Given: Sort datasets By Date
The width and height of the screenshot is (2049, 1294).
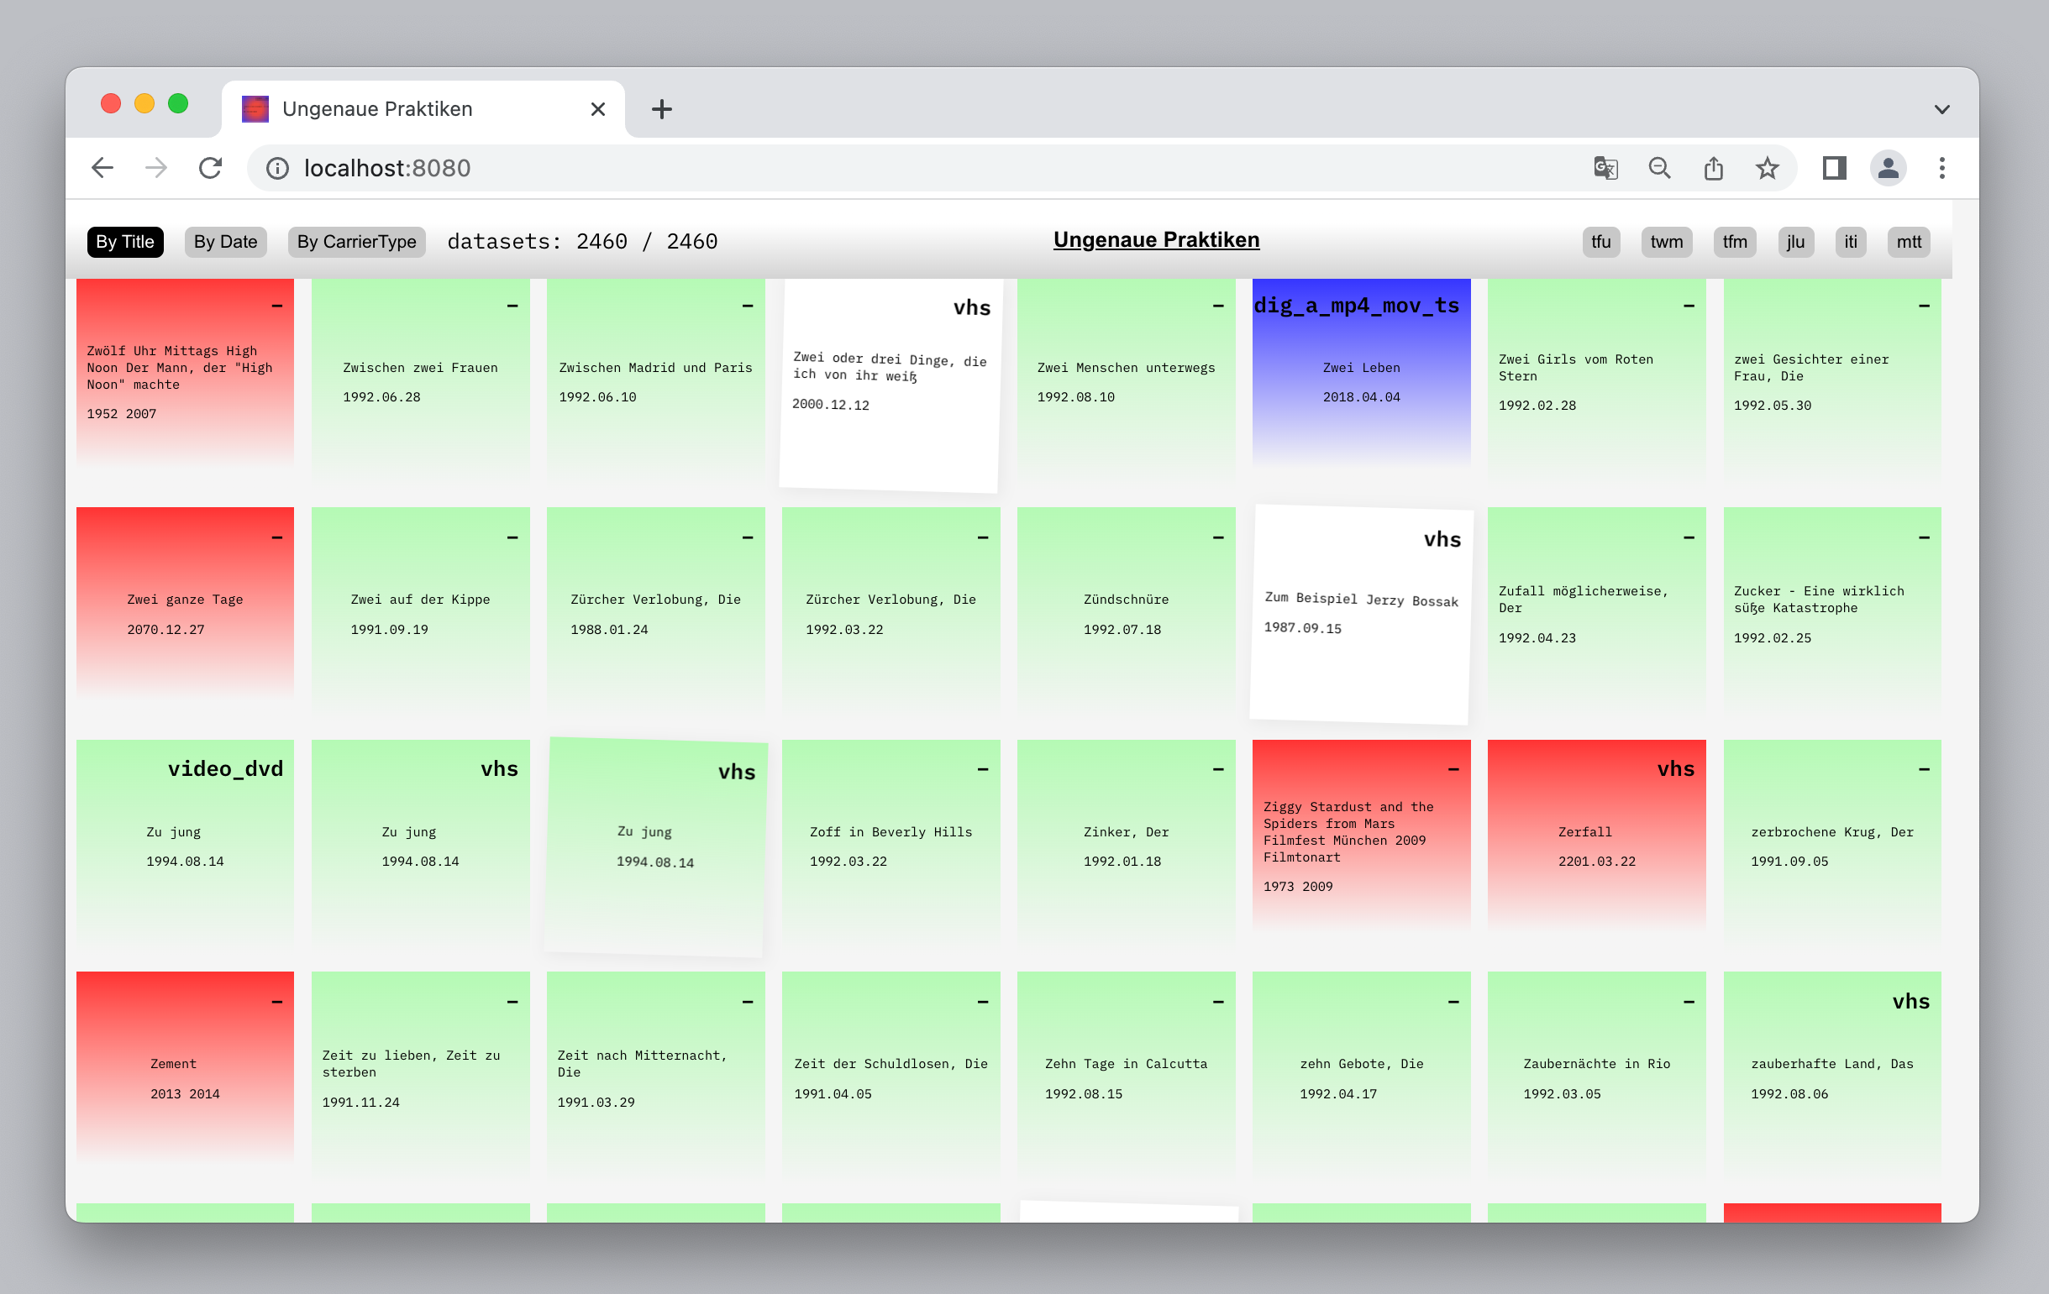Looking at the screenshot, I should (x=225, y=242).
